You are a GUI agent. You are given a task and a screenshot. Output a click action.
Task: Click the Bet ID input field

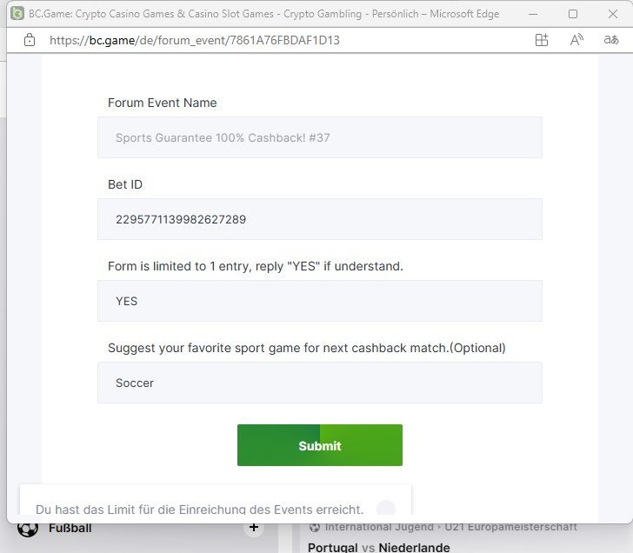click(320, 219)
